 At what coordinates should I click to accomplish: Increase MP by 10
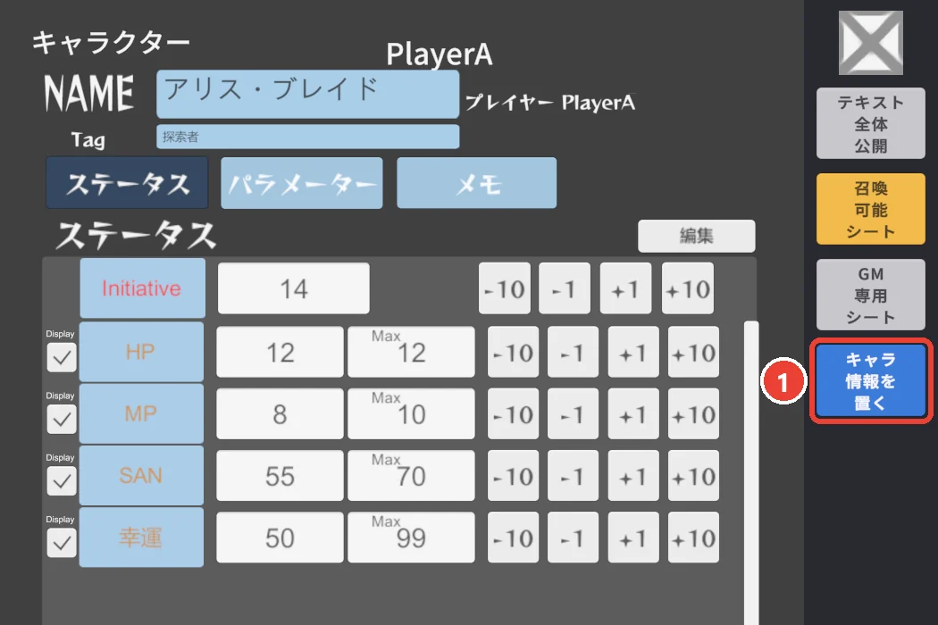(693, 414)
